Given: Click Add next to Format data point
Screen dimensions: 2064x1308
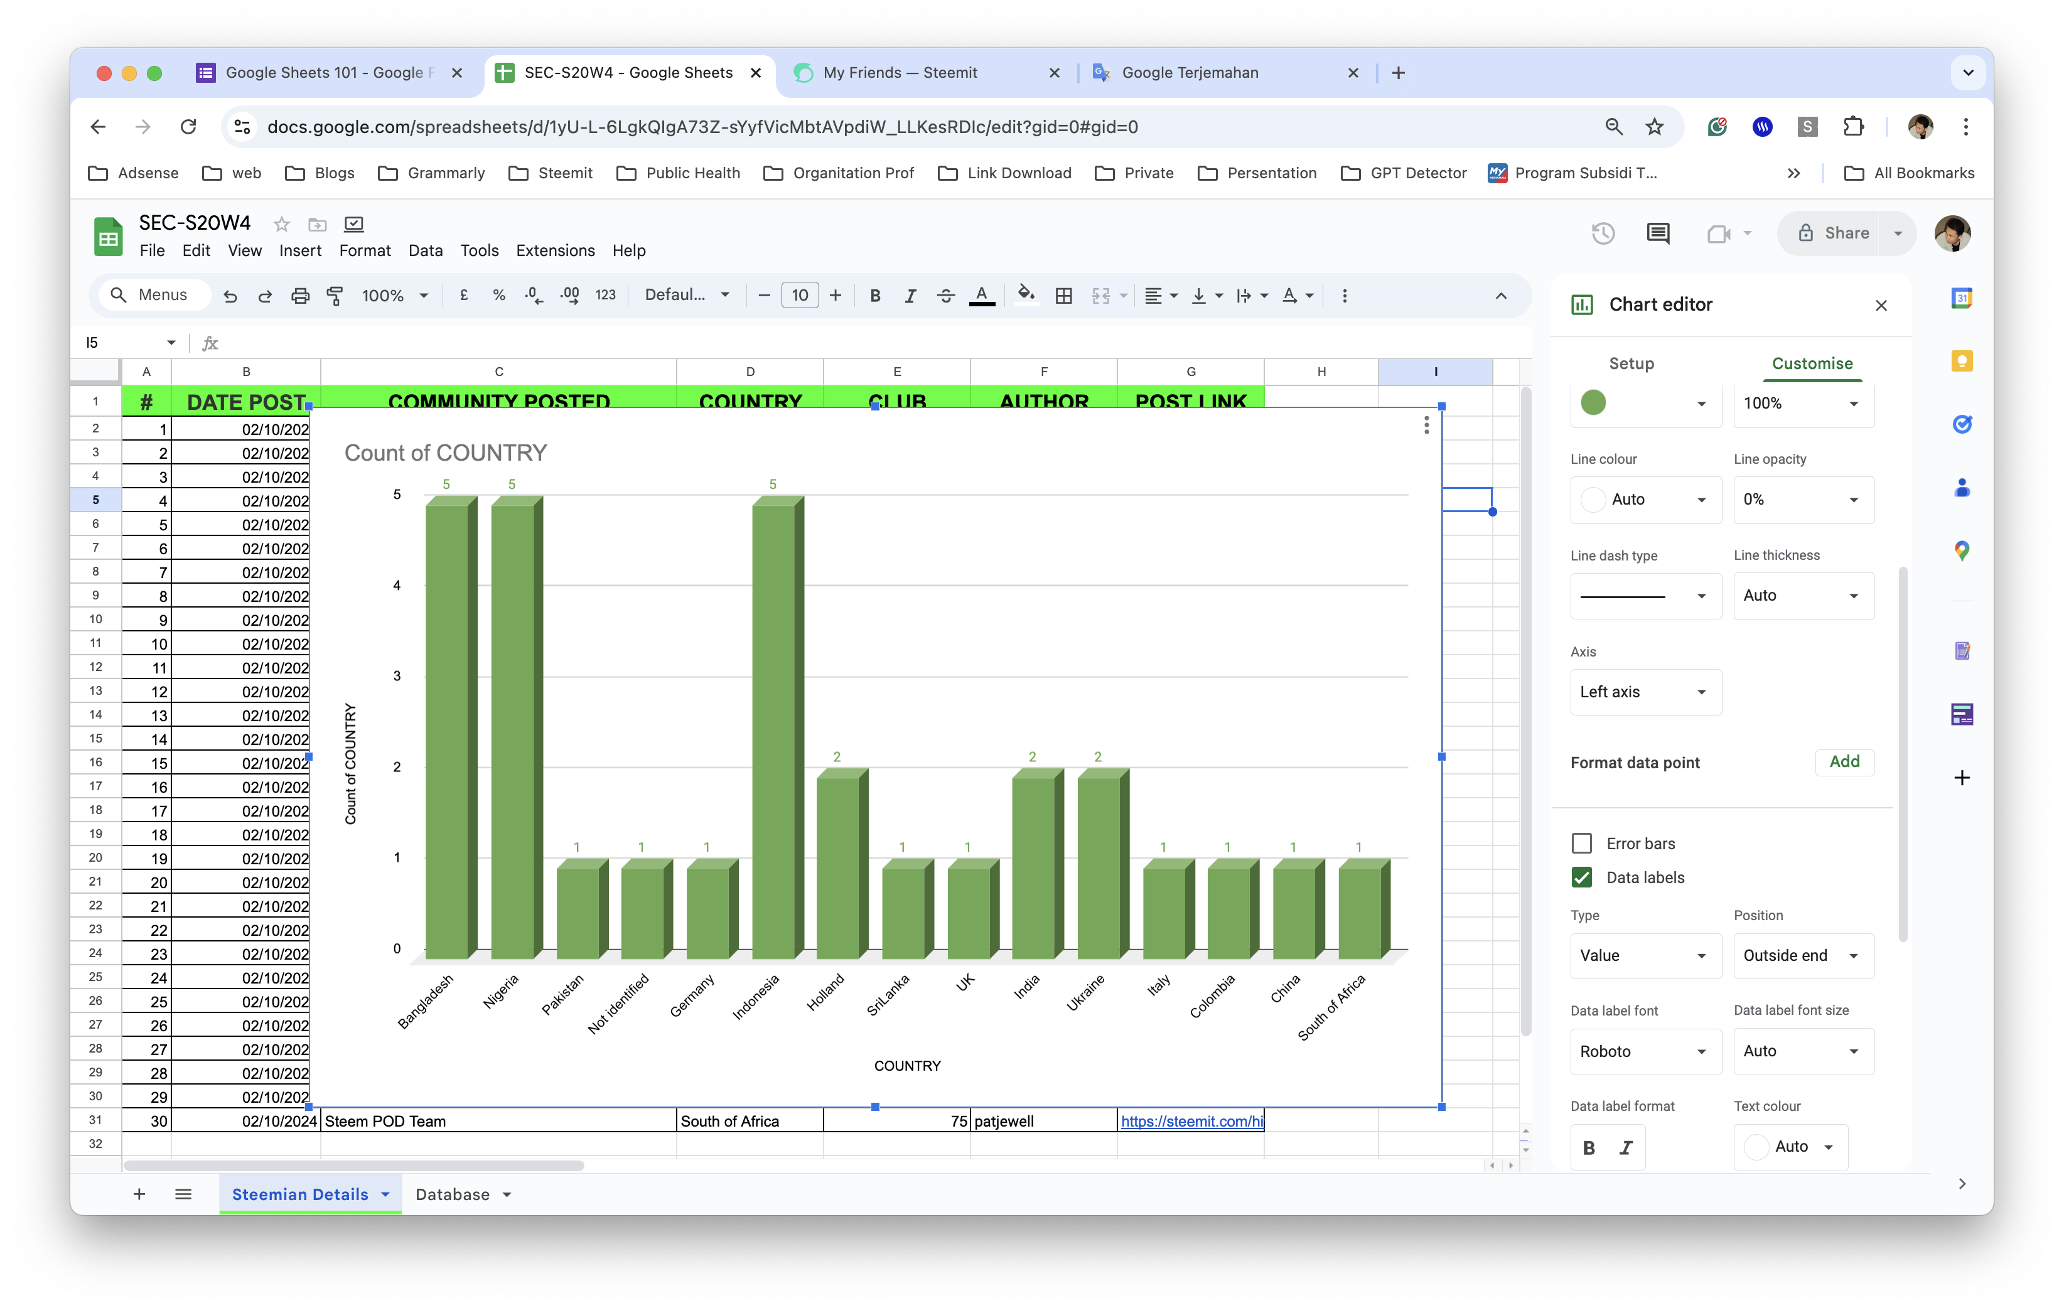Looking at the screenshot, I should pos(1844,762).
